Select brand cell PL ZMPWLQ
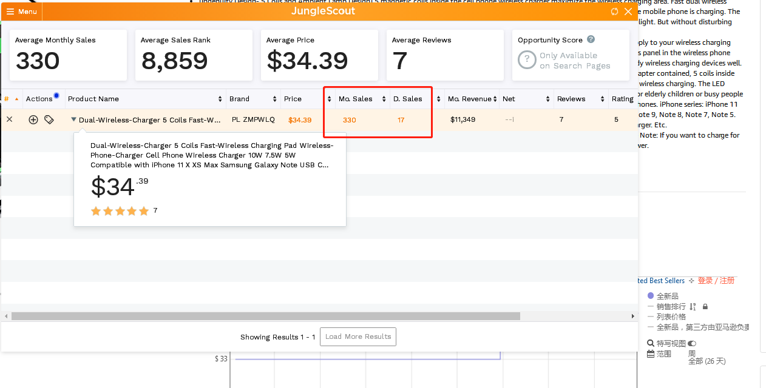This screenshot has height=388, width=766. 253,120
